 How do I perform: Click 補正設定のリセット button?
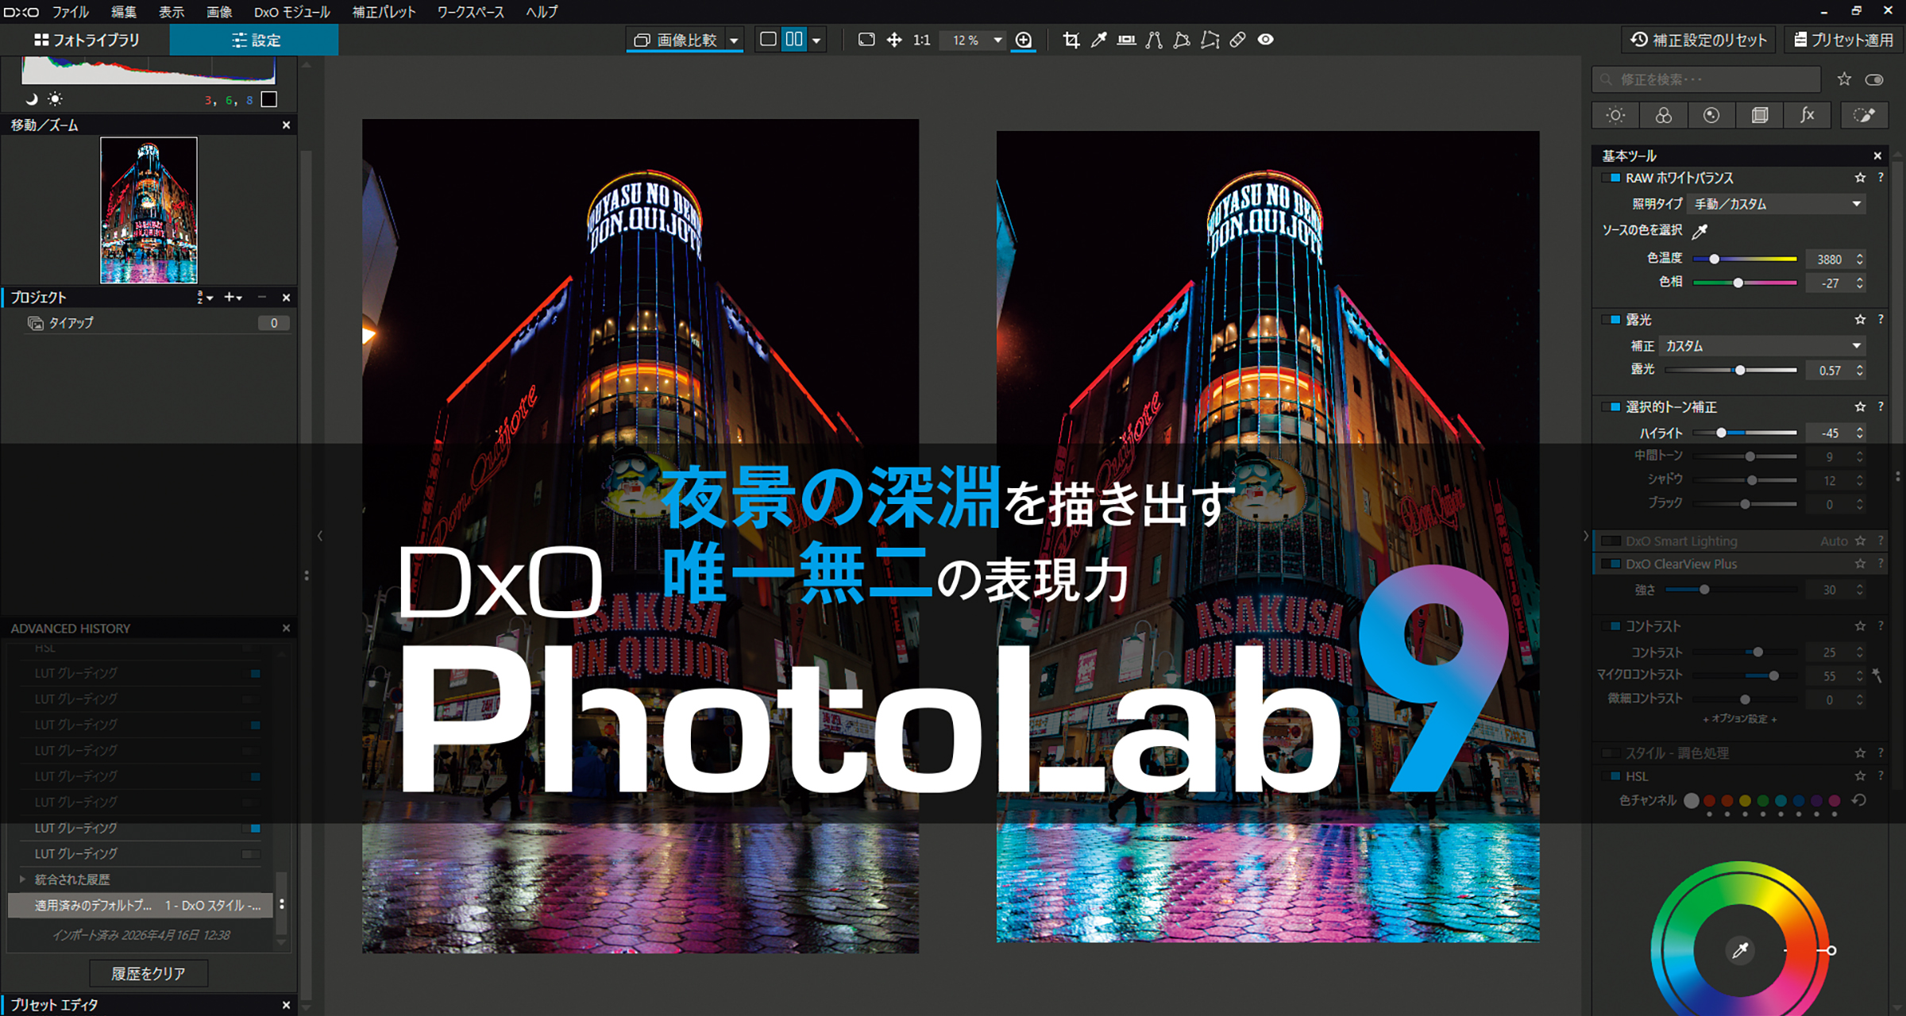pyautogui.click(x=1699, y=40)
